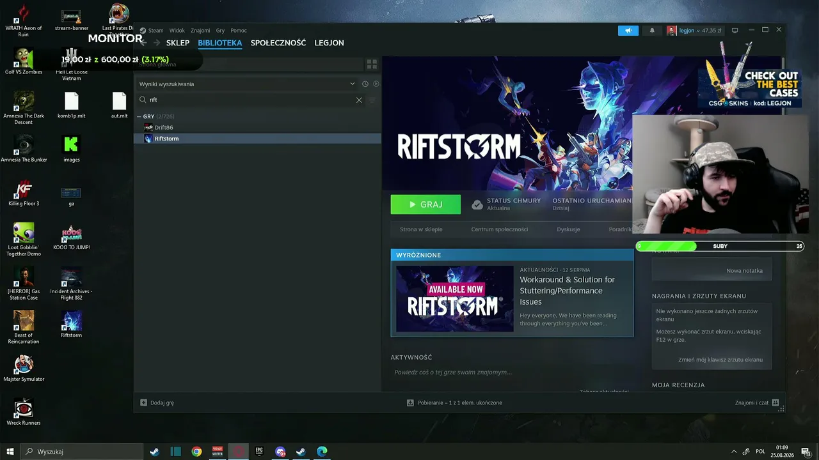Open Google Chrome from the taskbar

pos(196,452)
